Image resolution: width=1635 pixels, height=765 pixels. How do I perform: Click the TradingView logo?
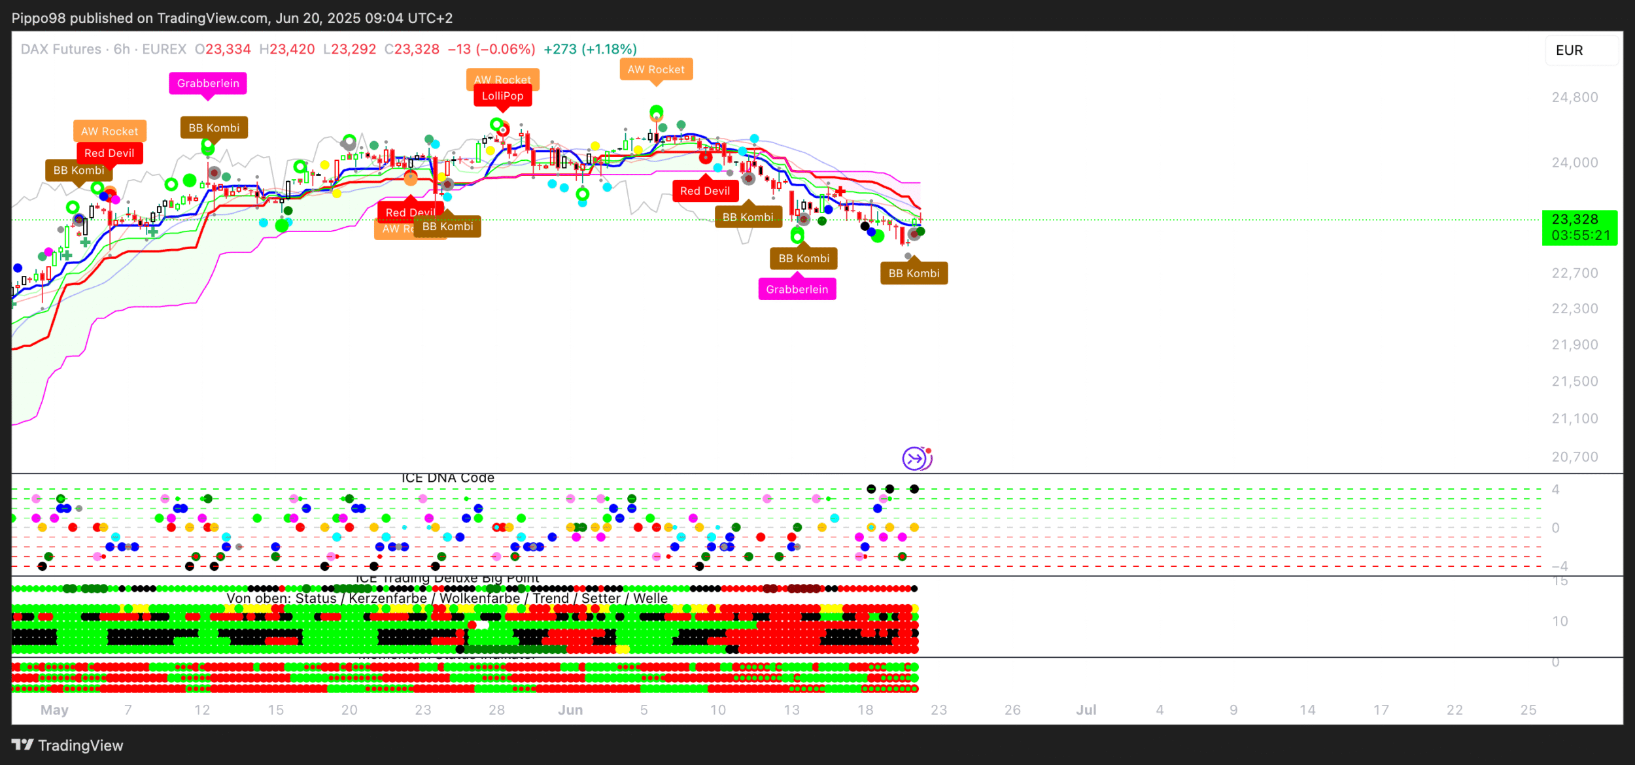point(67,745)
